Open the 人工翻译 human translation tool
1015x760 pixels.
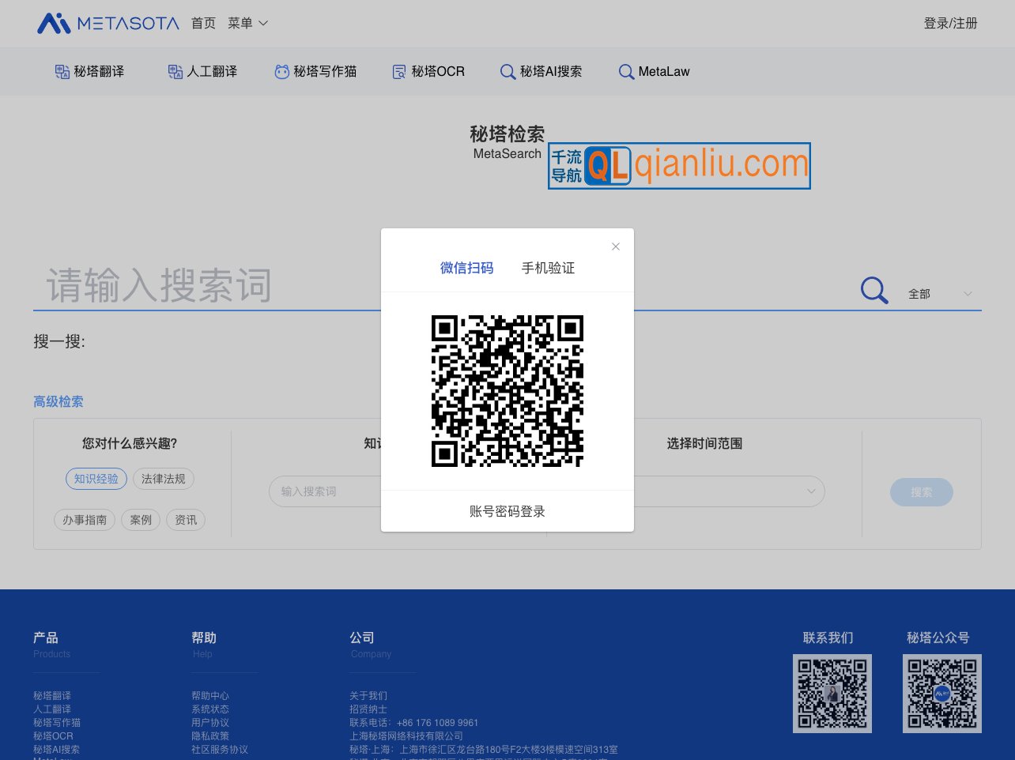175,71
